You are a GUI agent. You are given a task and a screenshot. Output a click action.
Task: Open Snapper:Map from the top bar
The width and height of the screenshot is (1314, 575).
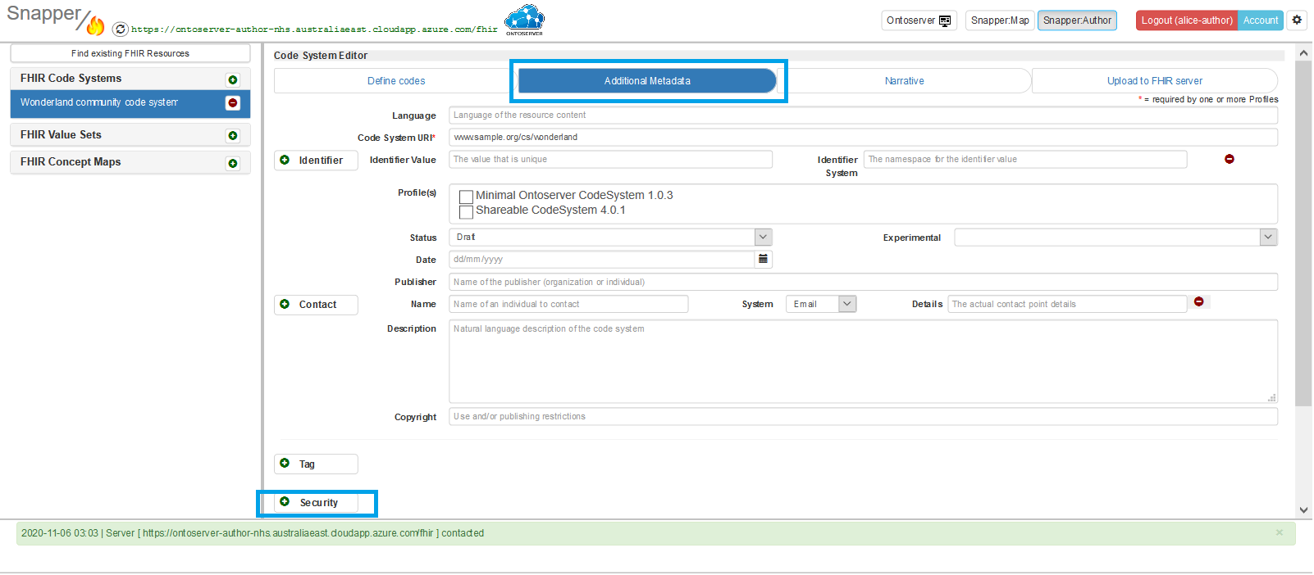click(1000, 20)
